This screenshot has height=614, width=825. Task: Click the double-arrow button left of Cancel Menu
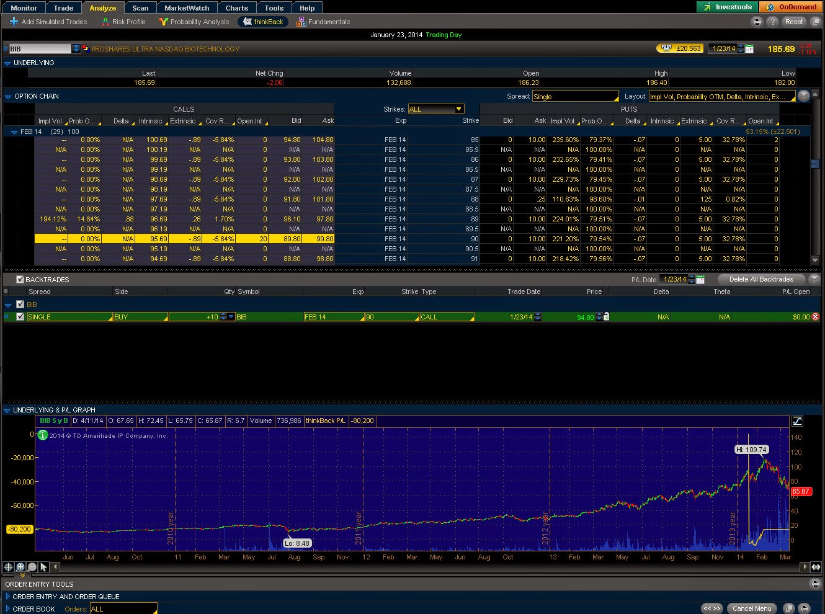click(x=712, y=608)
